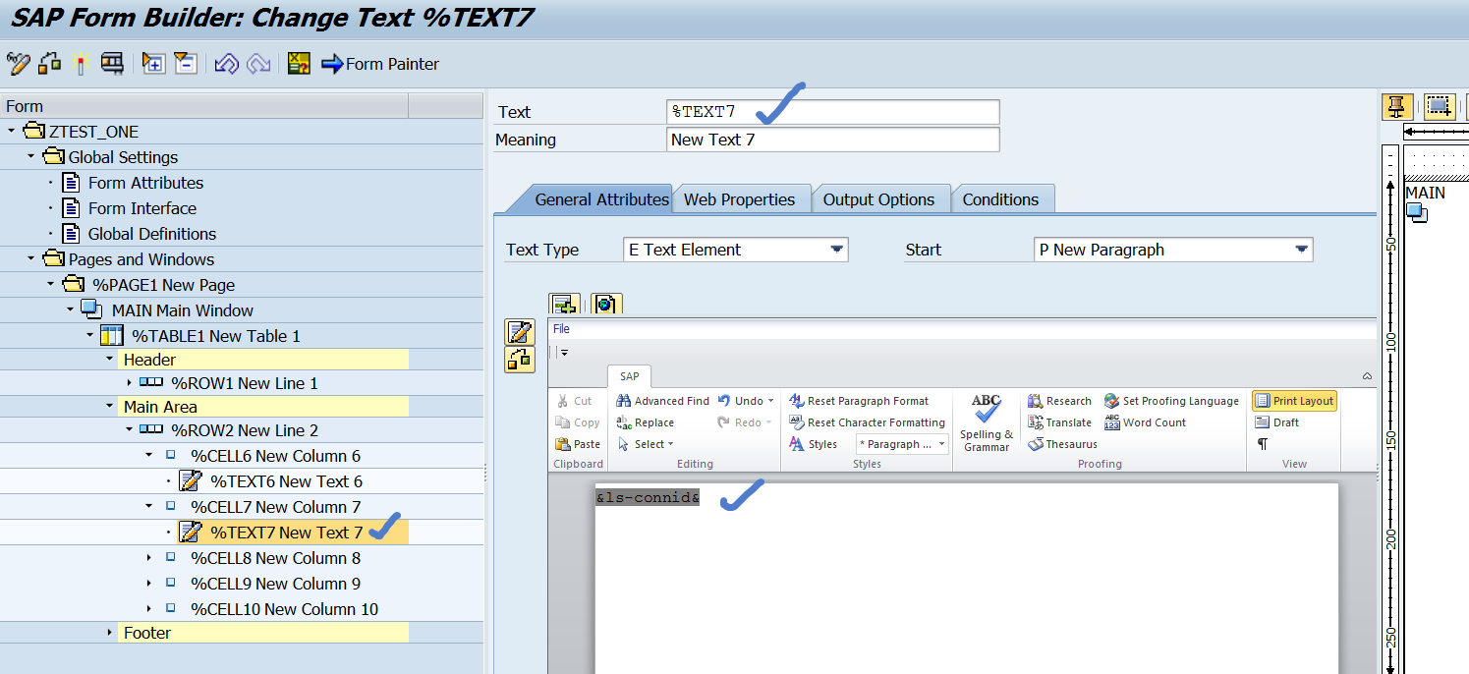Click Set Proofing Language
The width and height of the screenshot is (1469, 674).
(1171, 401)
